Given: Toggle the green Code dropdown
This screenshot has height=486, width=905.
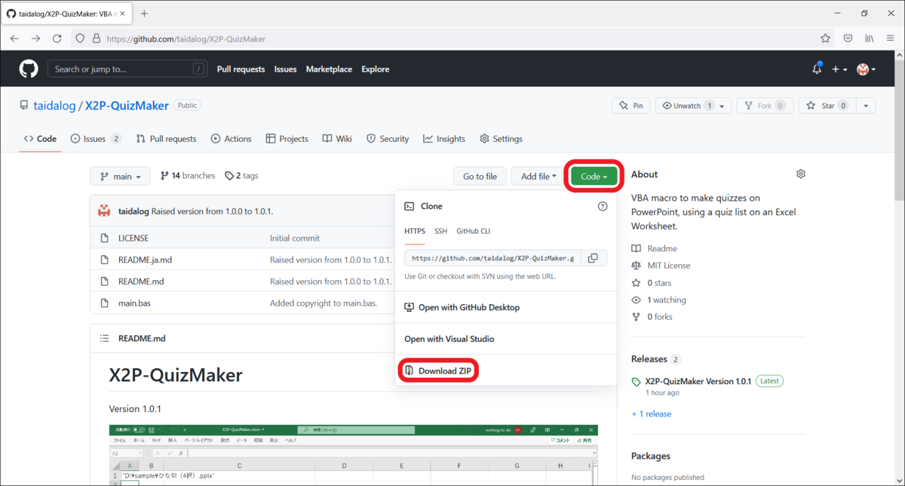Looking at the screenshot, I should coord(594,177).
